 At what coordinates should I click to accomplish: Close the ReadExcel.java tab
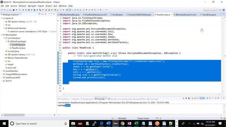pyautogui.click(x=172, y=14)
